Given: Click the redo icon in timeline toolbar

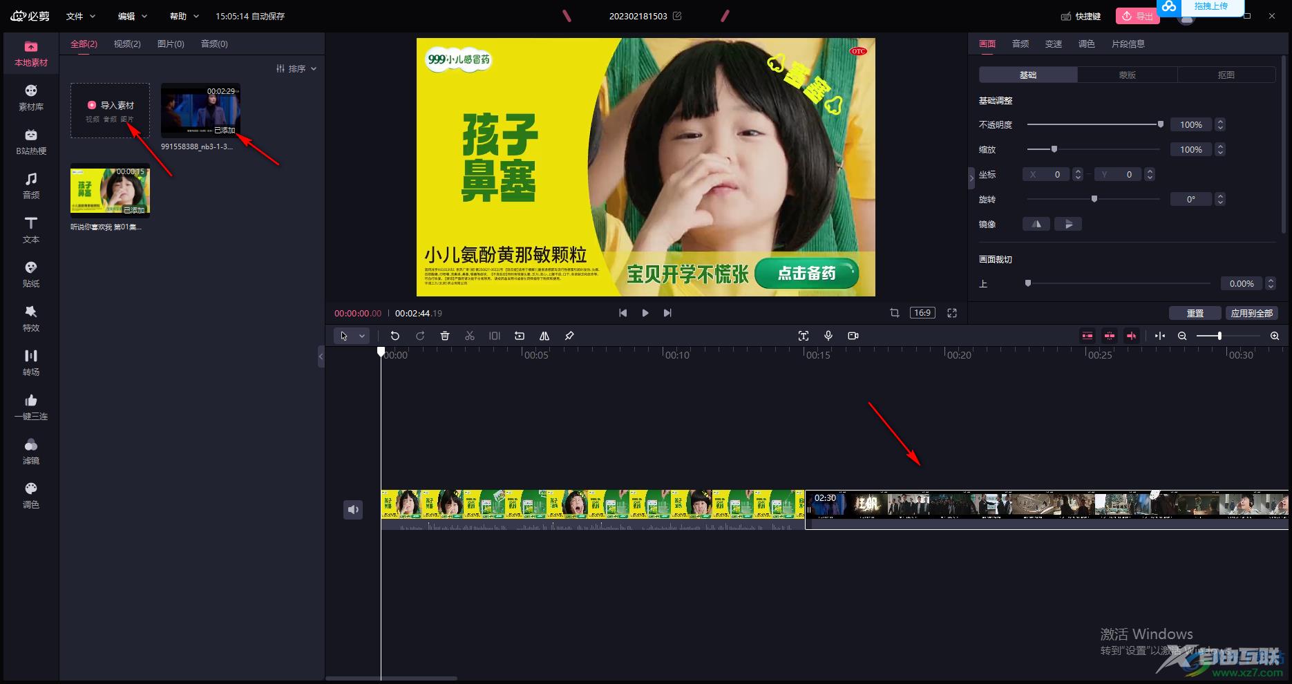Looking at the screenshot, I should pos(420,336).
